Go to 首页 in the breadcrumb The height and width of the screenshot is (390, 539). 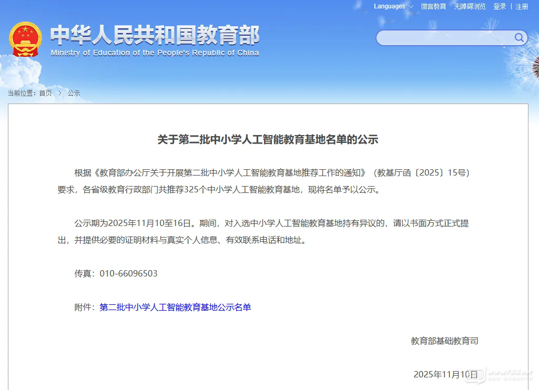coord(46,93)
